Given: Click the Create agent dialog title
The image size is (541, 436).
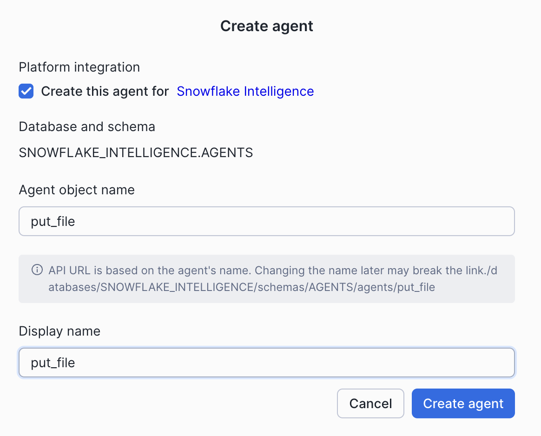Looking at the screenshot, I should tap(266, 26).
